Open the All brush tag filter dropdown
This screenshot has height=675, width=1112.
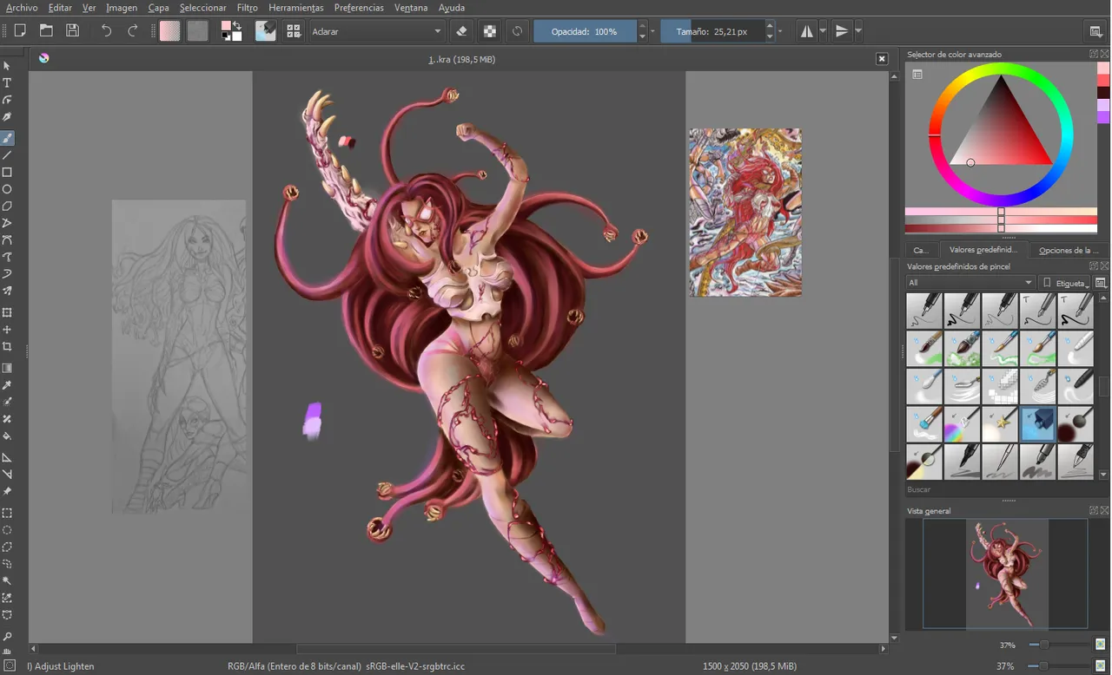coord(970,283)
